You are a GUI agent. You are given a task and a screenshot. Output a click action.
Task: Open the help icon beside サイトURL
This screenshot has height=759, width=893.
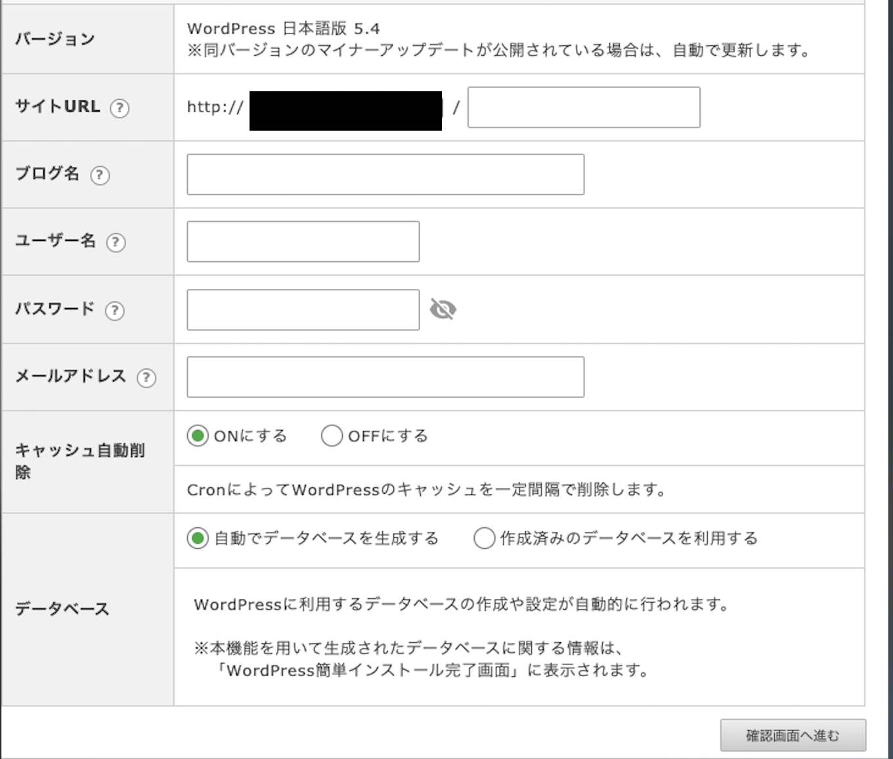(120, 108)
